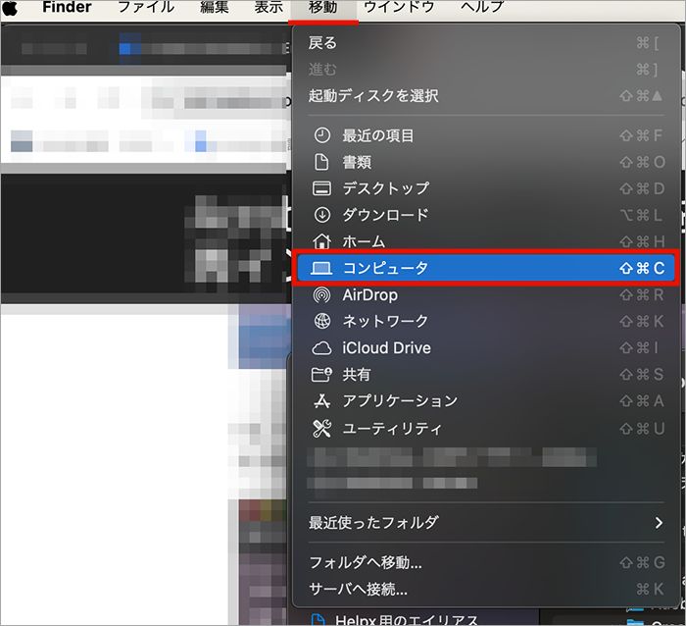Open the ファイル menu

coord(146,7)
